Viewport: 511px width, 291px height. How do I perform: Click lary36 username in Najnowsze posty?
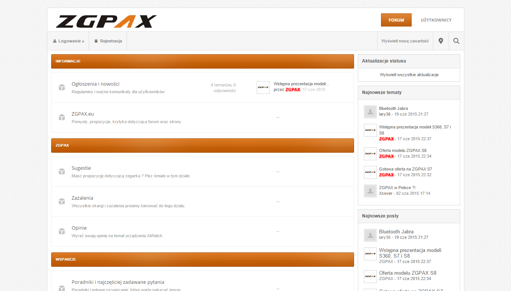pos(385,237)
